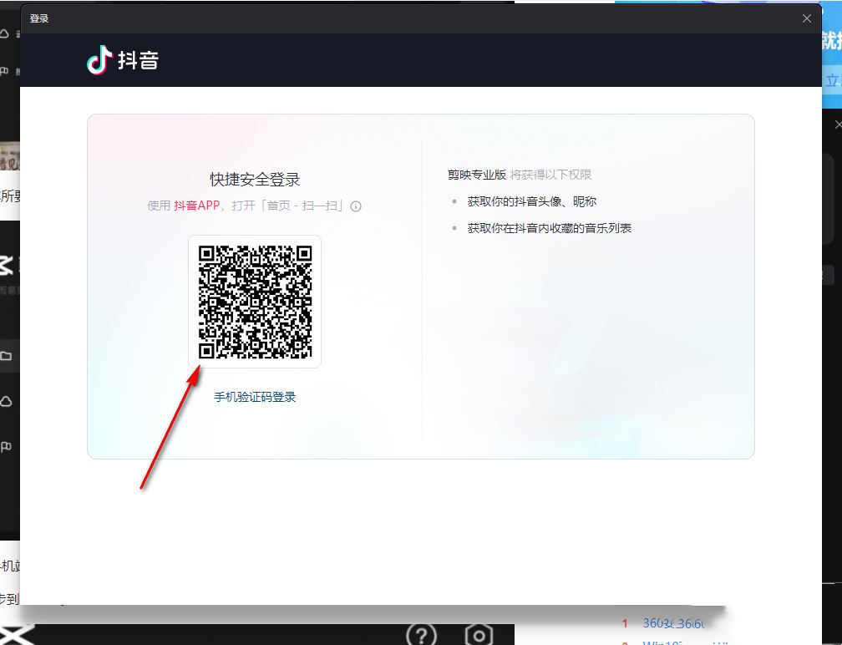Click the 登录 window title text
Screen dimensions: 842x645
click(39, 18)
